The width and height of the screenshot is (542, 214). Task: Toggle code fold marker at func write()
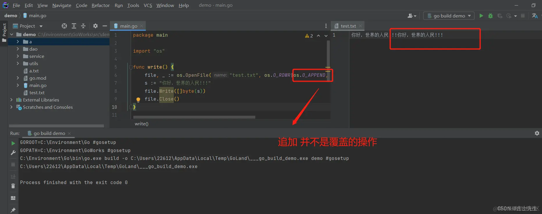131,67
